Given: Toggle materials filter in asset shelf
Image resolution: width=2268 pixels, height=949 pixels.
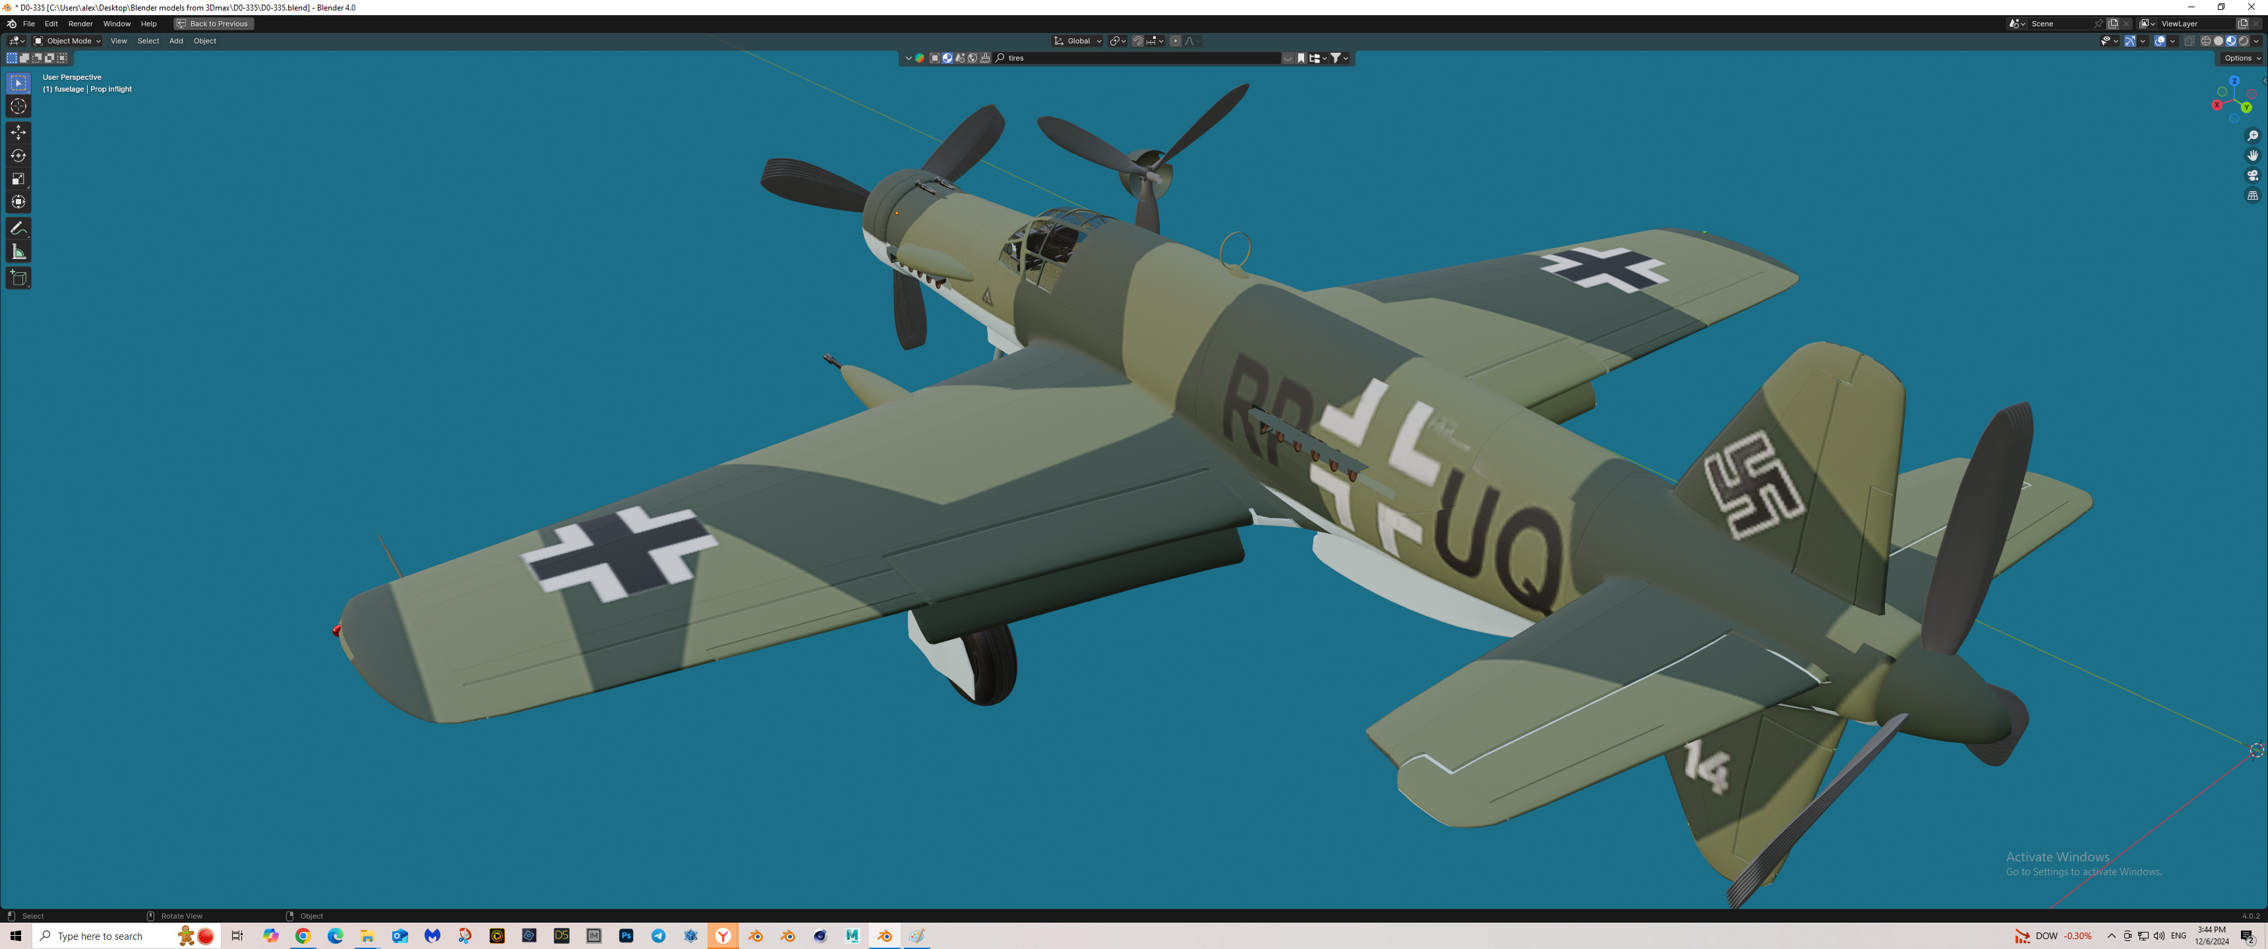Looking at the screenshot, I should click(x=947, y=58).
